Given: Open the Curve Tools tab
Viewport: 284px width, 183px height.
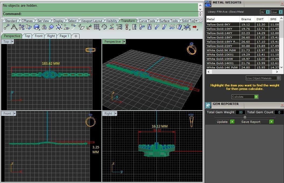Looking at the screenshot, I should [x=147, y=21].
